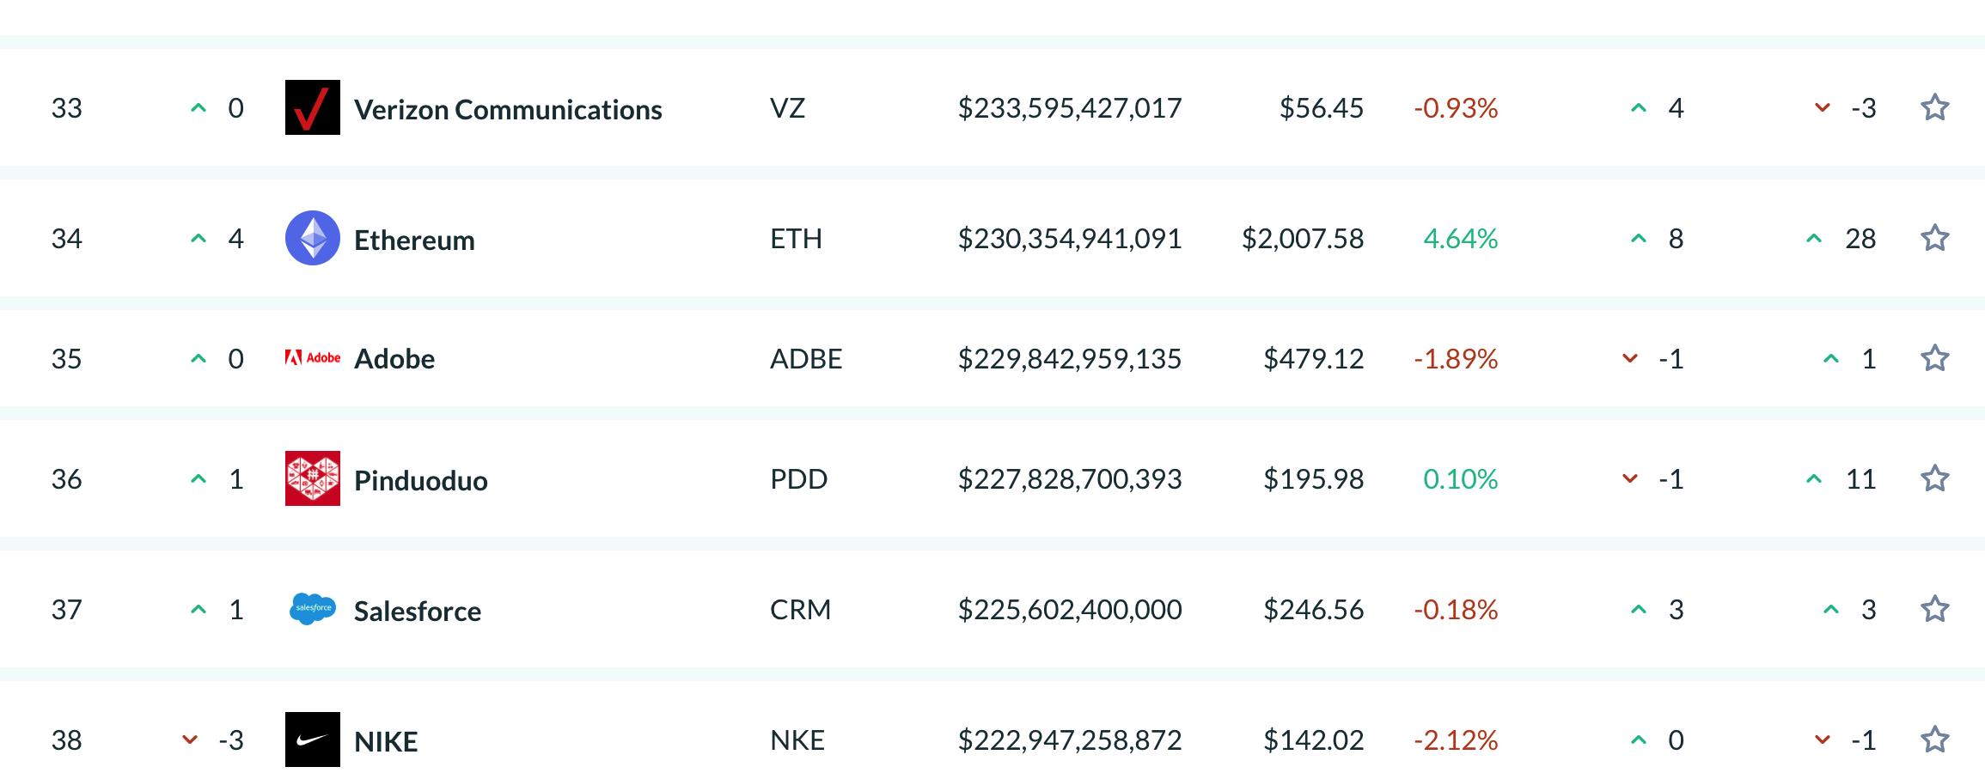Click NIKE's red down-arrow rank change
Screen dimensions: 1985x773
pyautogui.click(x=191, y=740)
